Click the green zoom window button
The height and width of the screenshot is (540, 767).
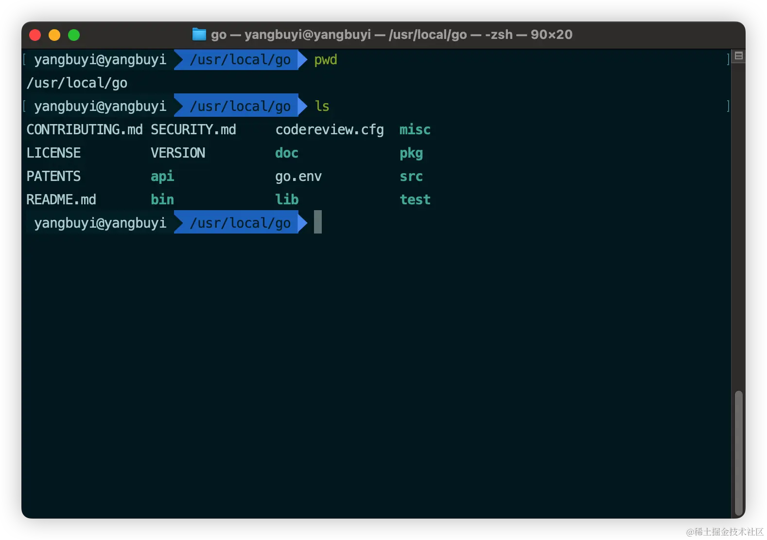[74, 35]
